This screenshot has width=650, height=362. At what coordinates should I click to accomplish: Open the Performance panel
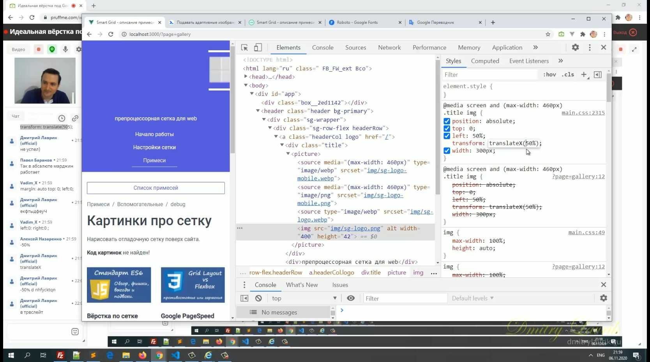[429, 48]
